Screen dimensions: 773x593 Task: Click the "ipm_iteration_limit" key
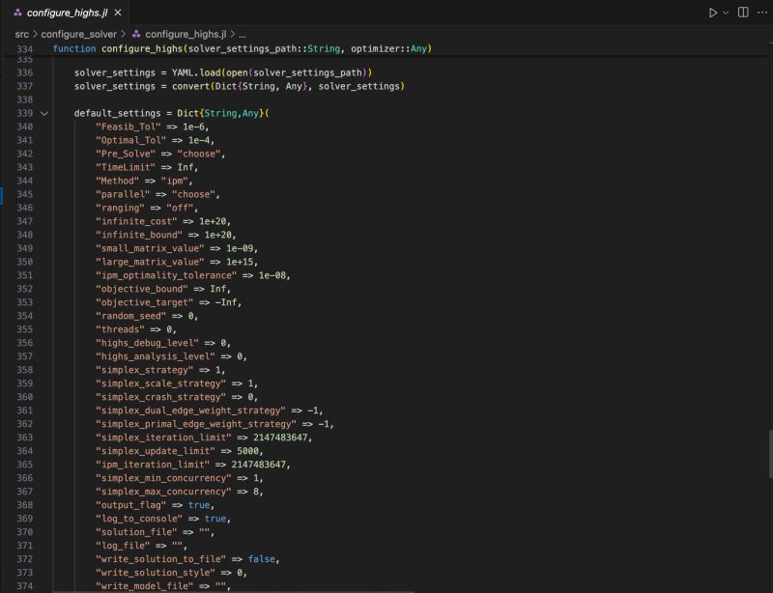[153, 465]
